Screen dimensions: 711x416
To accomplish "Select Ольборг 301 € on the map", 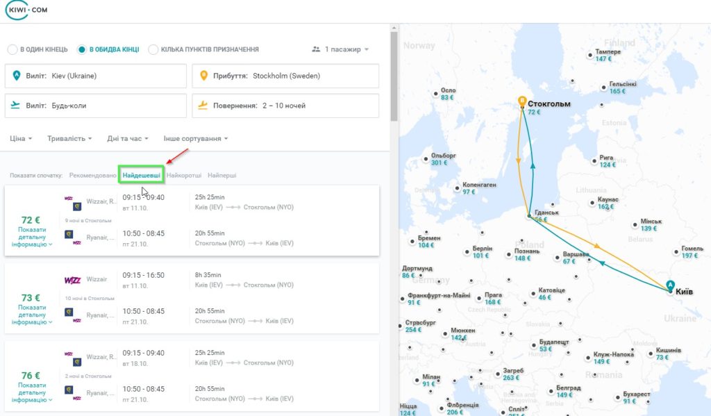I will (x=439, y=159).
